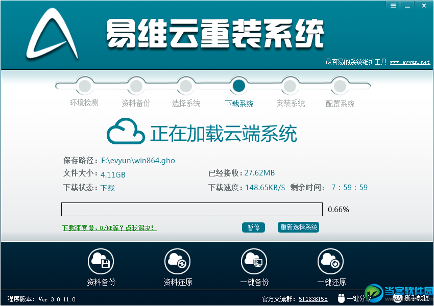Click the 正在加载云端系统 heading
The image size is (434, 306).
(x=224, y=134)
